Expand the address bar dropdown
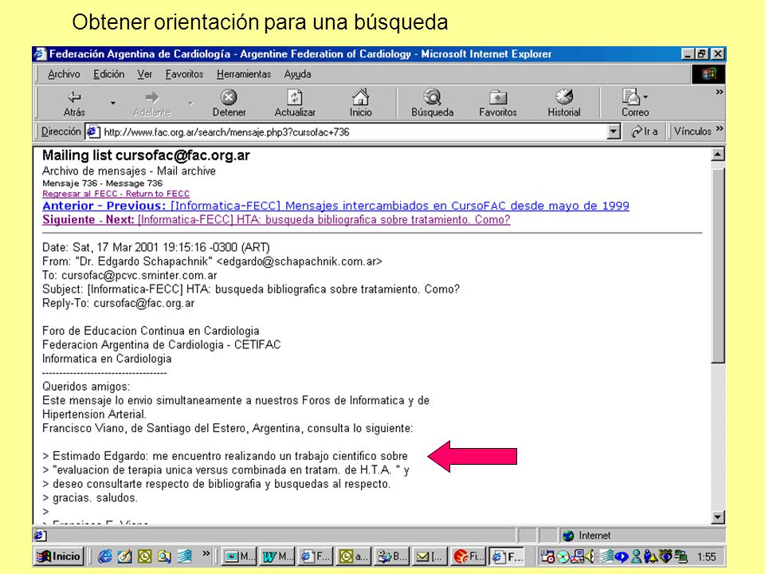 [614, 132]
